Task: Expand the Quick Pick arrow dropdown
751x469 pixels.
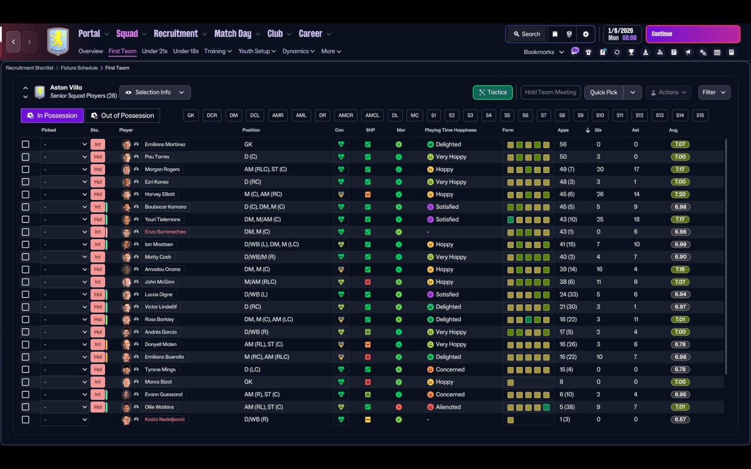Action: click(632, 93)
